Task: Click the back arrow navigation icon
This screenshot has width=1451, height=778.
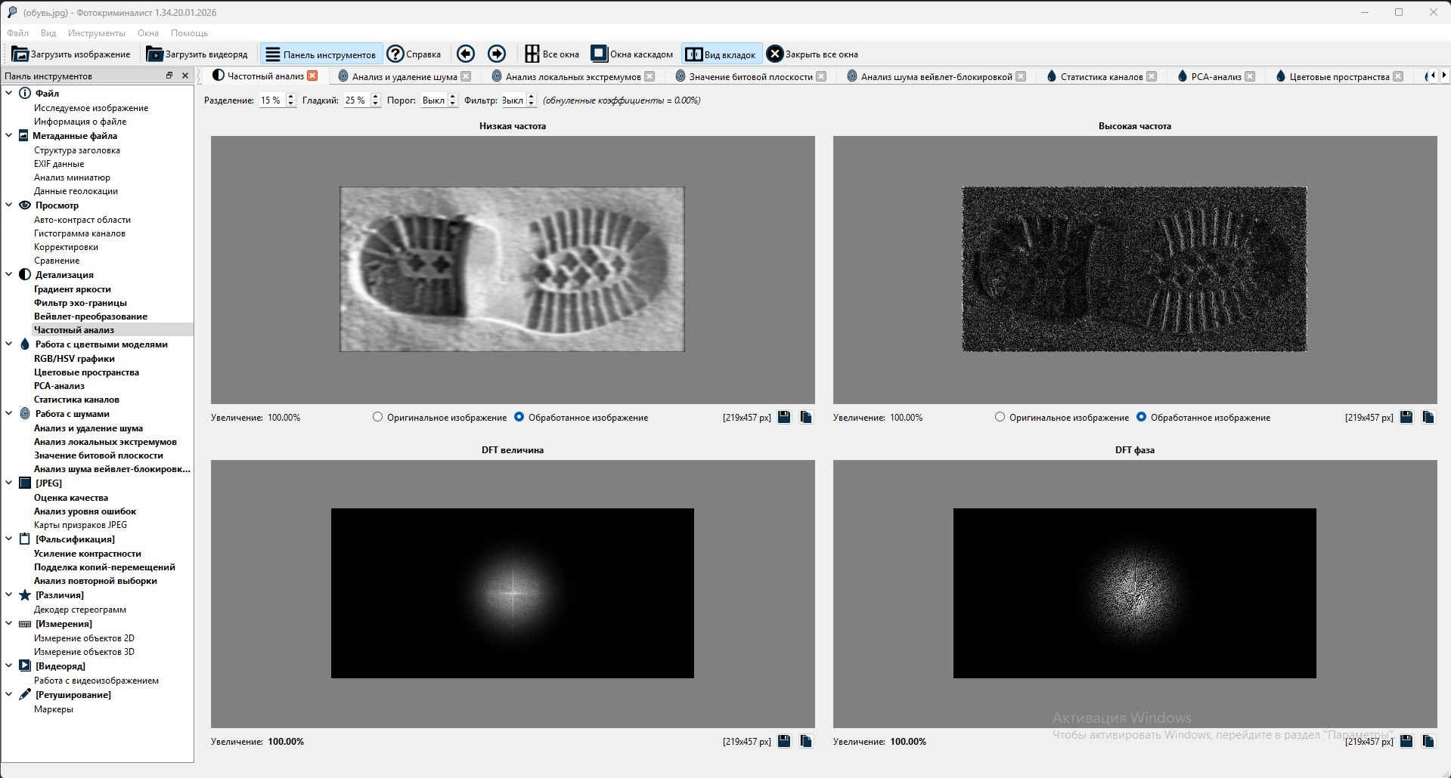Action: 466,54
